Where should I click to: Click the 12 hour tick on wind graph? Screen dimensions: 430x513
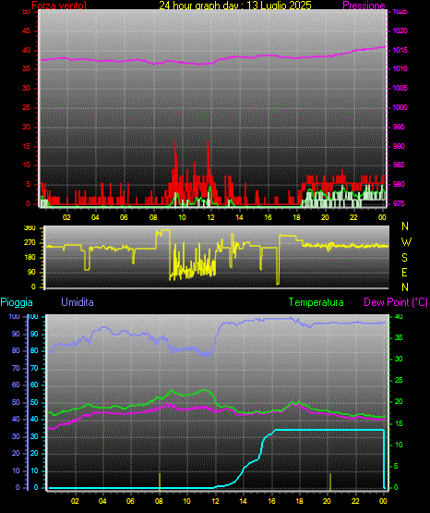click(x=211, y=217)
